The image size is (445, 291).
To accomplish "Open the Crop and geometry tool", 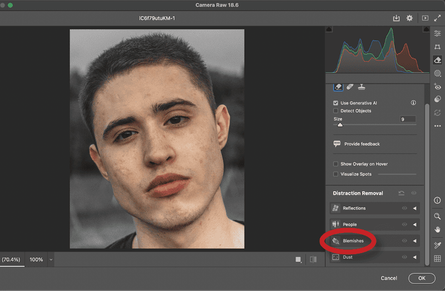I will pyautogui.click(x=437, y=47).
